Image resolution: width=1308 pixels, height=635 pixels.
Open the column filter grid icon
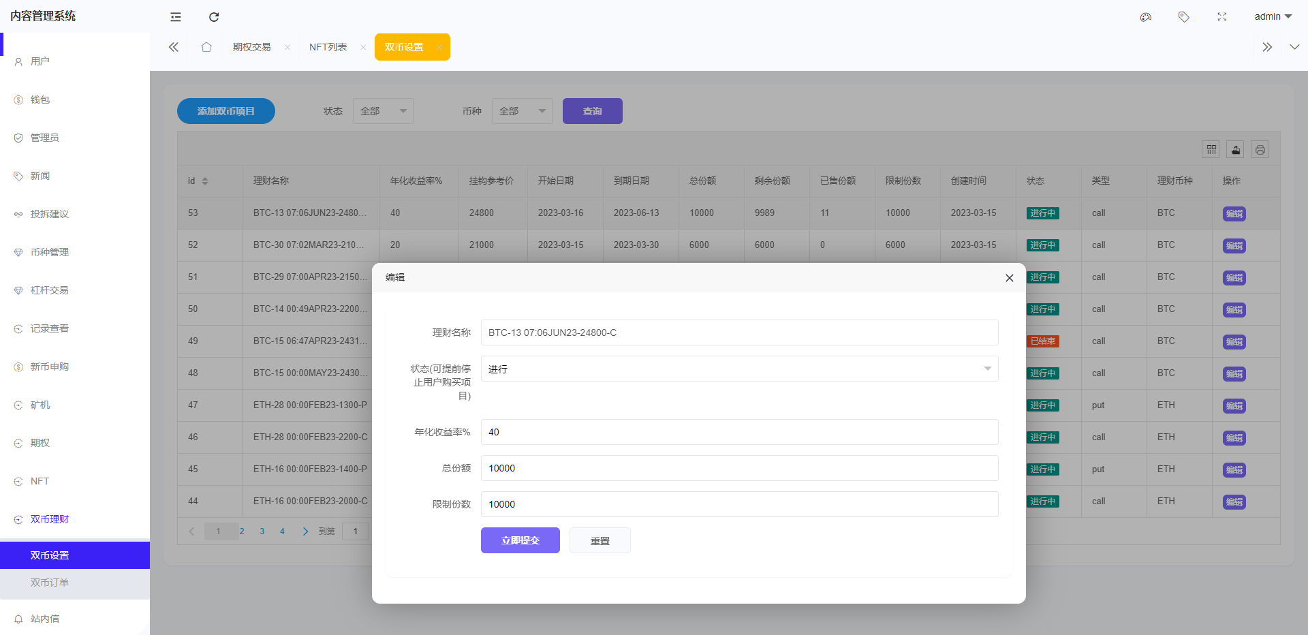point(1211,149)
